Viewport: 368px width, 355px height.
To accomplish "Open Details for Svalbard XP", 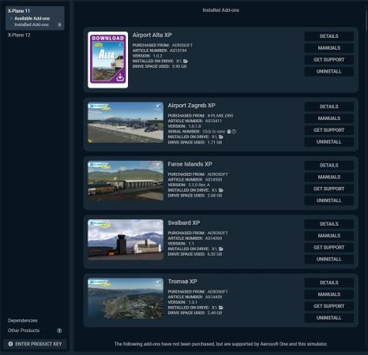I will pos(329,224).
